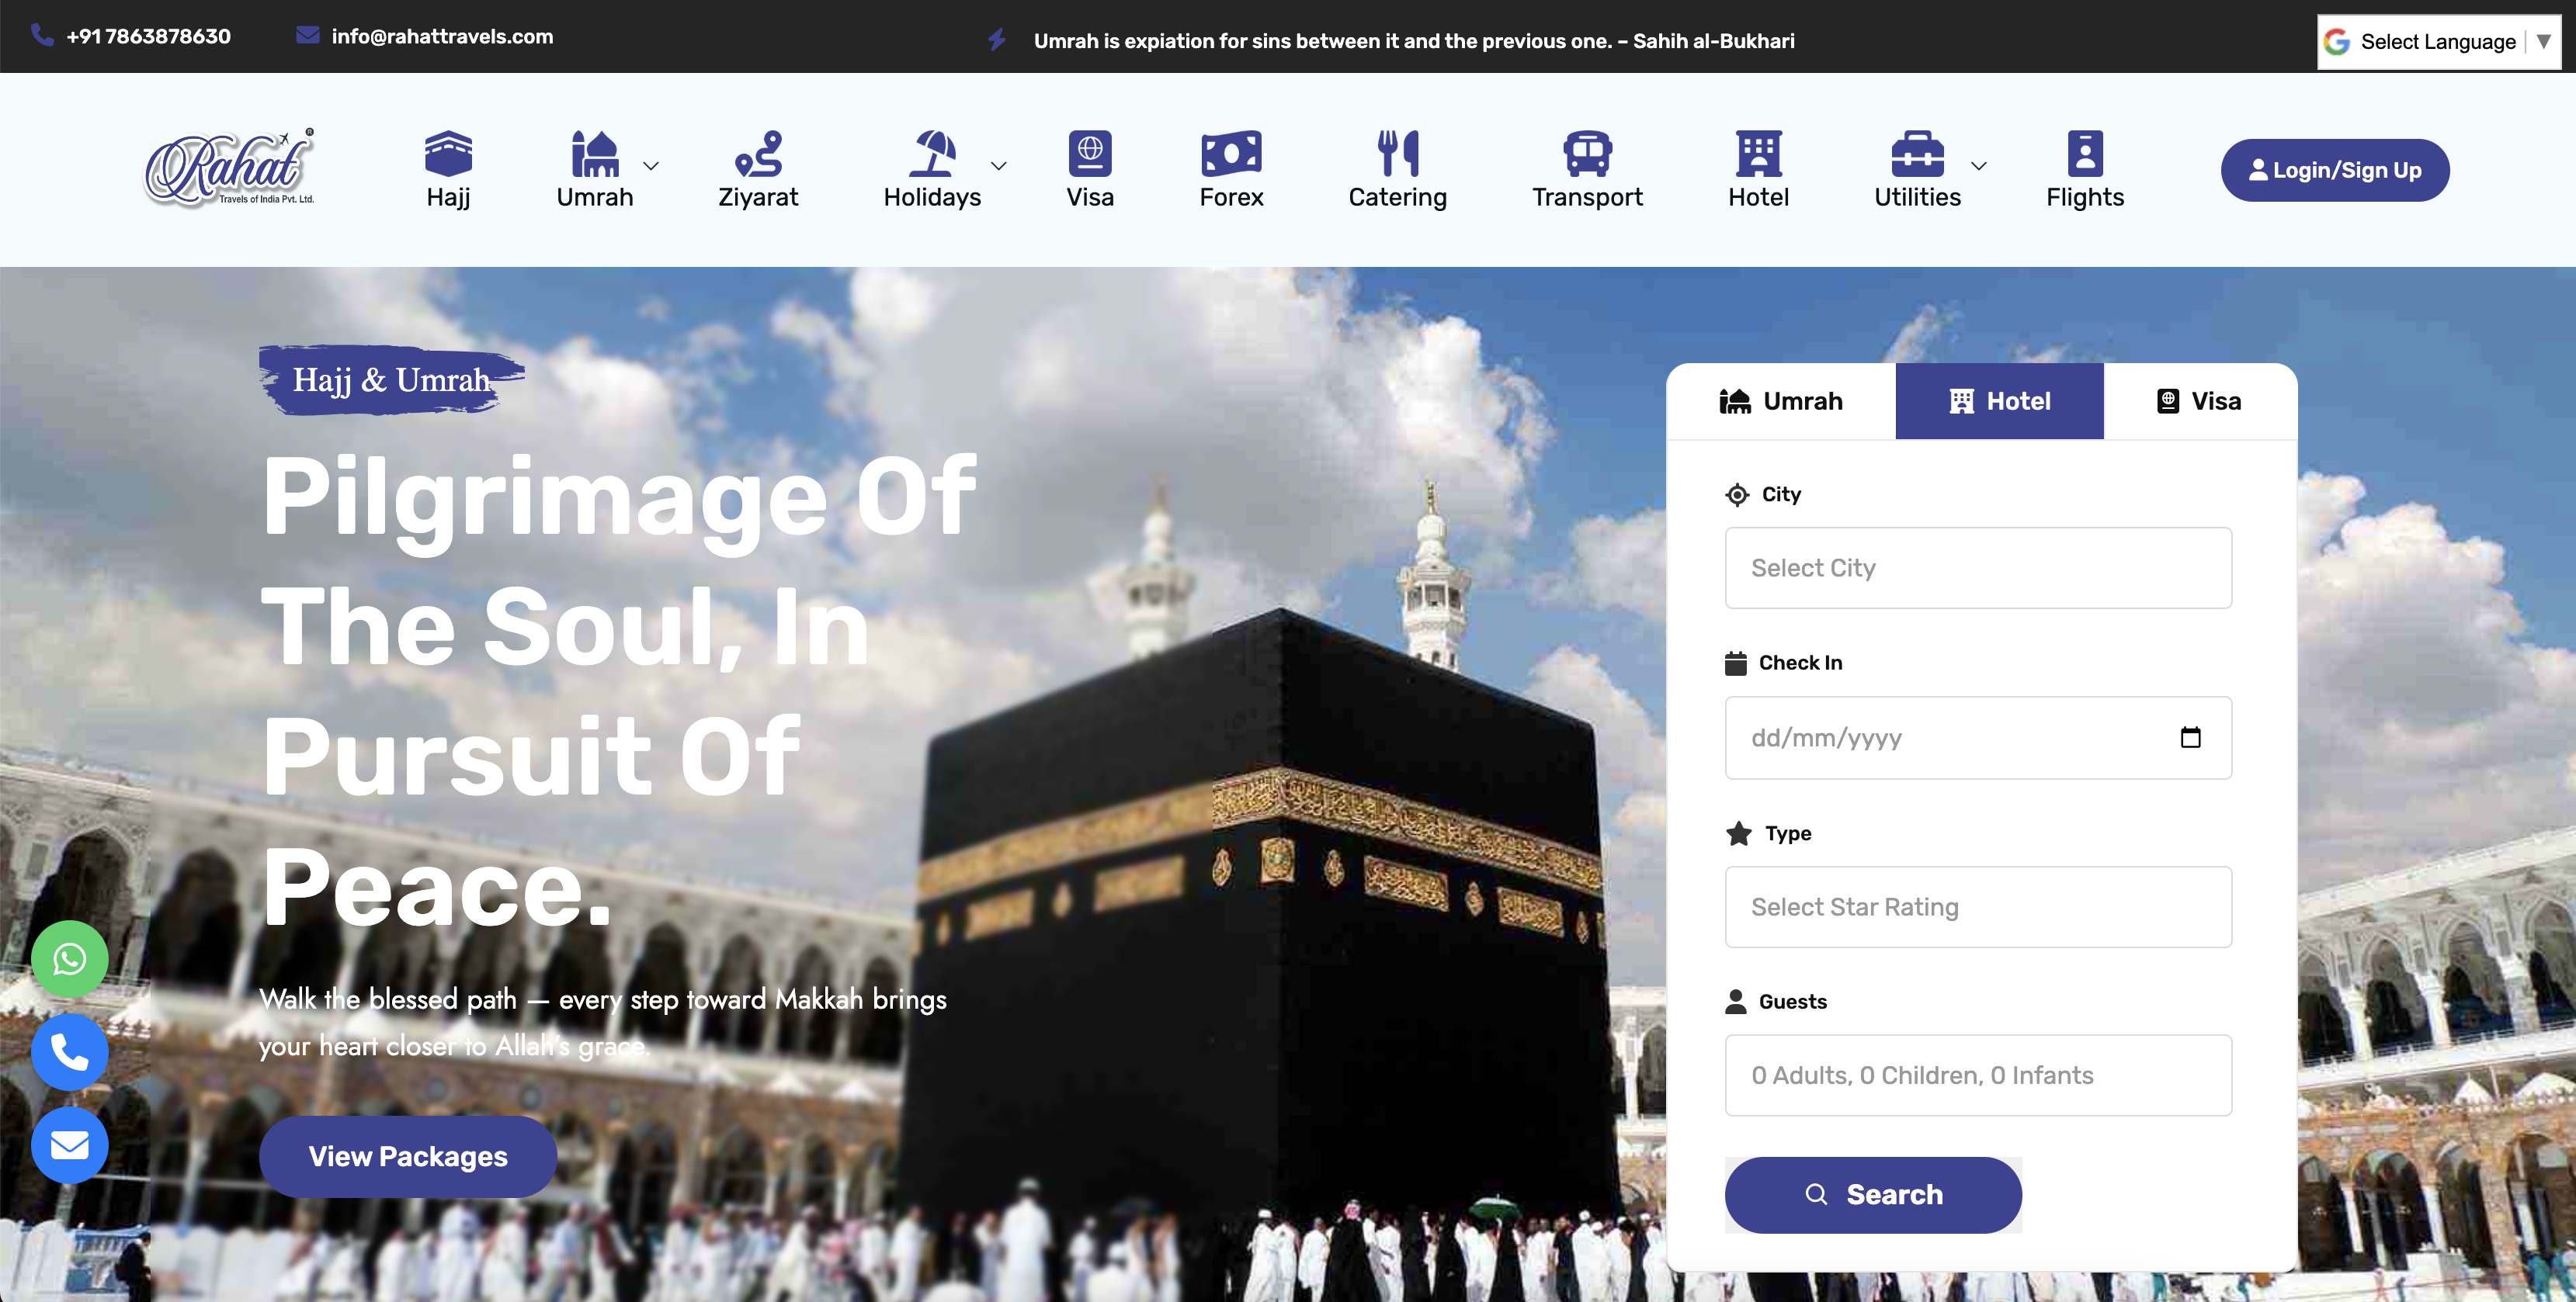2576x1302 pixels.
Task: Select the Hajj navigation icon
Action: pos(447,152)
